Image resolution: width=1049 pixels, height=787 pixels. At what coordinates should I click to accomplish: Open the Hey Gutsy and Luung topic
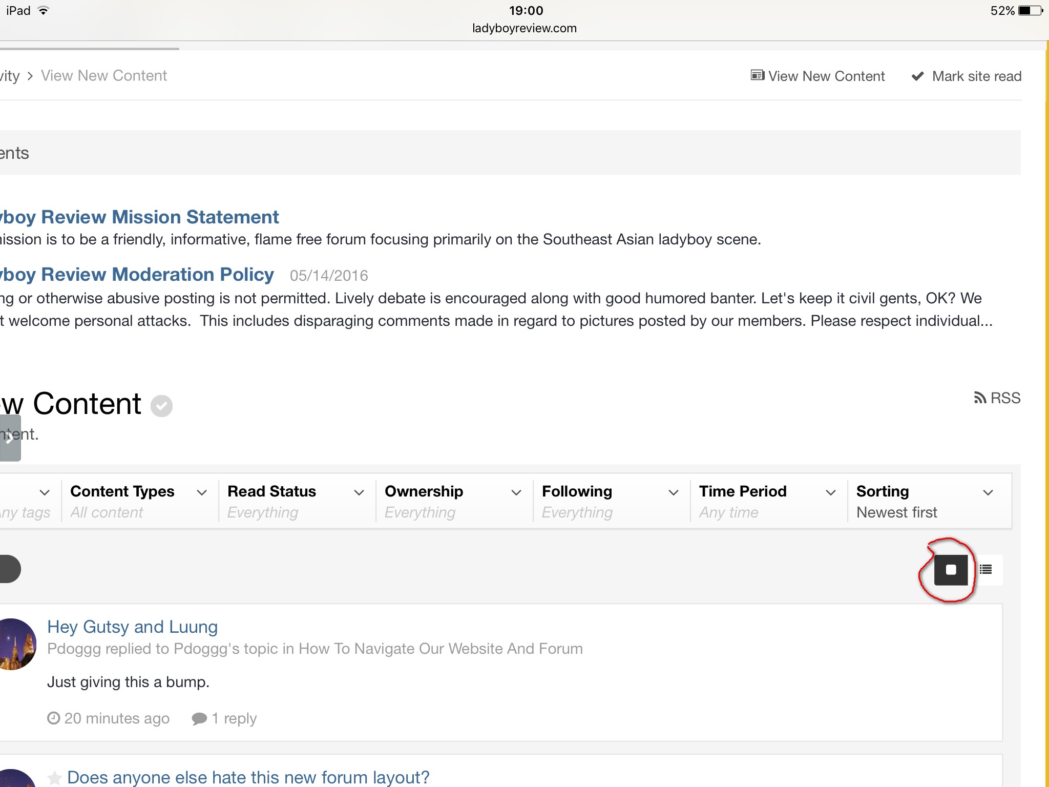click(x=132, y=627)
